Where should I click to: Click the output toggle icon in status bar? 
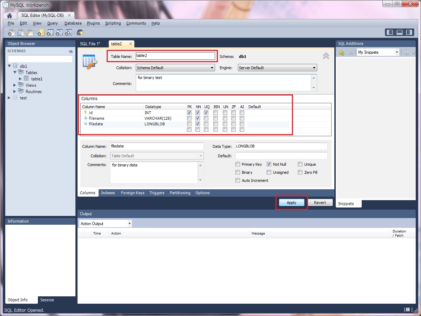(408, 310)
